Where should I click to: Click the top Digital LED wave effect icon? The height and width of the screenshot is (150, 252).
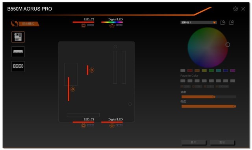112,26
